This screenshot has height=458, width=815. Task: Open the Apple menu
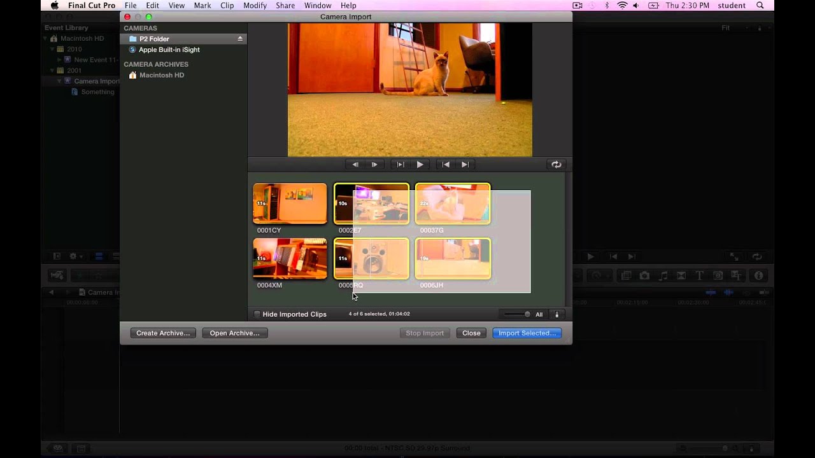(x=54, y=5)
